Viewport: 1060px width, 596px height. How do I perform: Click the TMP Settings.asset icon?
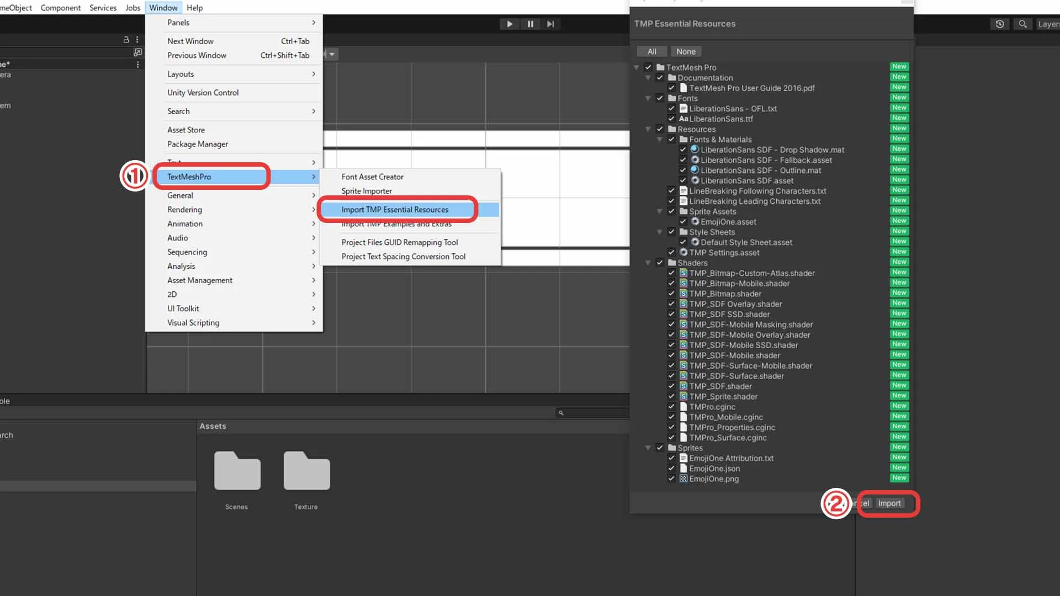coord(683,252)
